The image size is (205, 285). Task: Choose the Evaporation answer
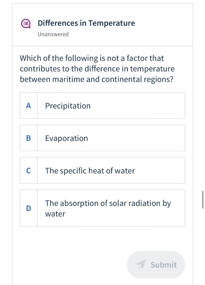click(66, 138)
